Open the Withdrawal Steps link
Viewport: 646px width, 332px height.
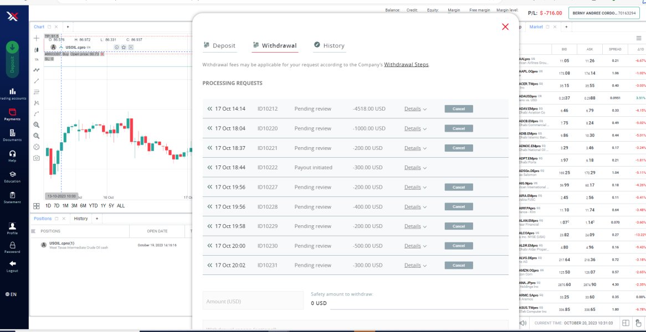click(406, 65)
